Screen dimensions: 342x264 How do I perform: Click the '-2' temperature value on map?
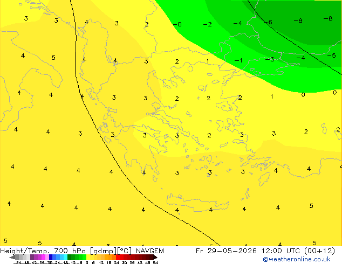click(208, 24)
